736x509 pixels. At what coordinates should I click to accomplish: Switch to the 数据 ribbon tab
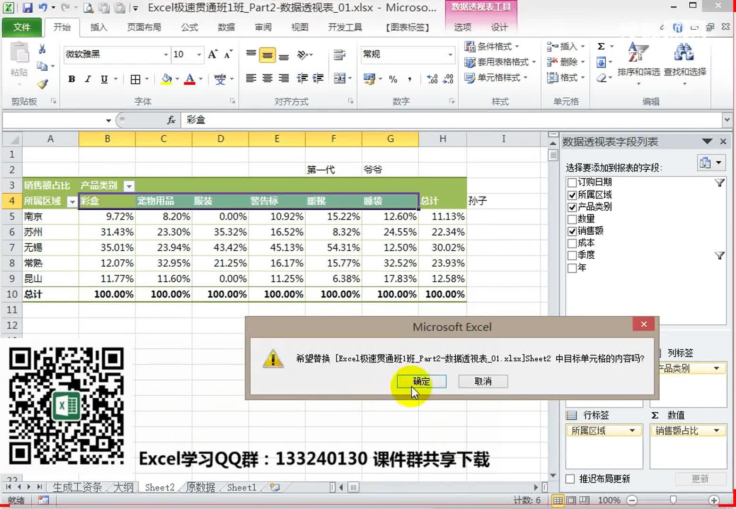226,27
